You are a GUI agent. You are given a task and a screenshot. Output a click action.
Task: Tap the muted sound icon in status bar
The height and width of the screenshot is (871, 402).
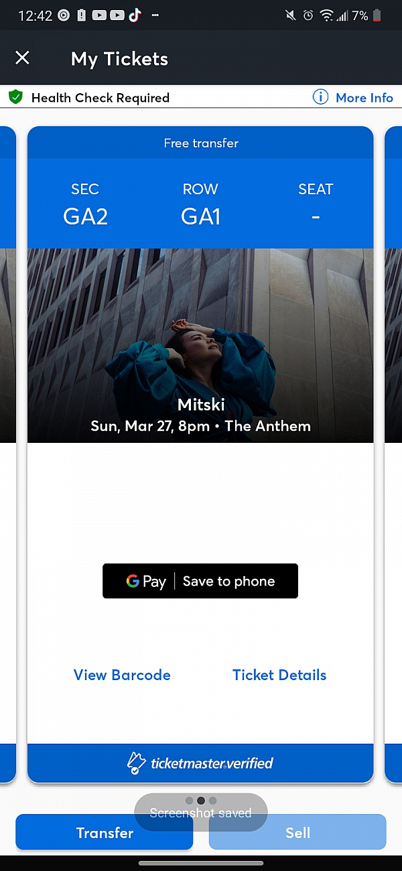291,15
